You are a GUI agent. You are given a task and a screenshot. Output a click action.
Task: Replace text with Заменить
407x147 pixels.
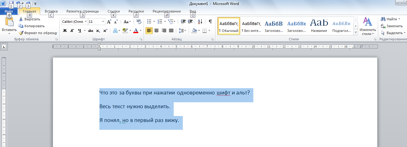(392, 26)
